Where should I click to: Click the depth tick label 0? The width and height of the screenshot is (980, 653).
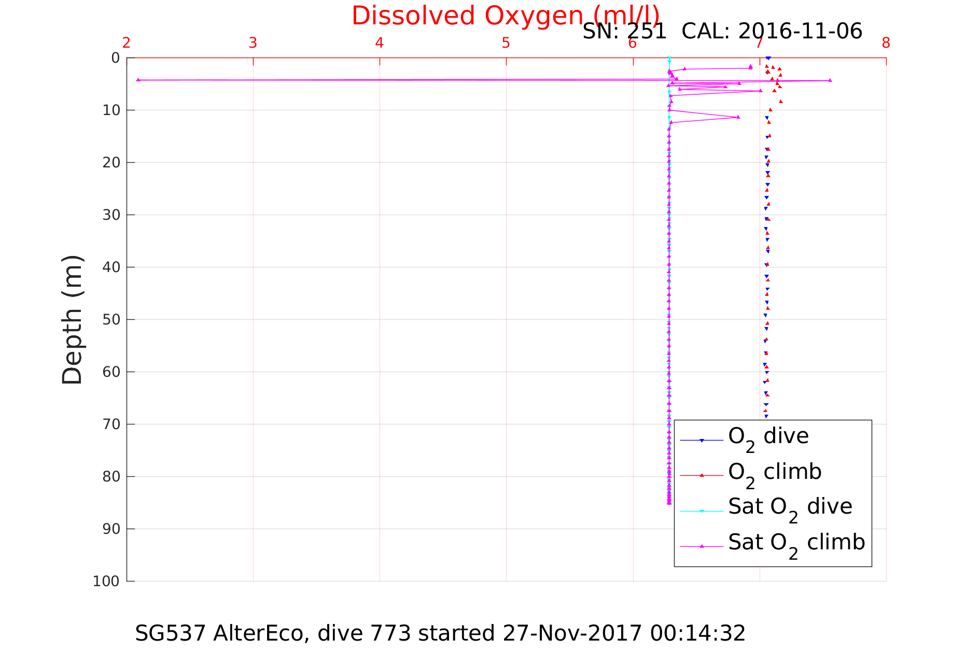click(116, 58)
